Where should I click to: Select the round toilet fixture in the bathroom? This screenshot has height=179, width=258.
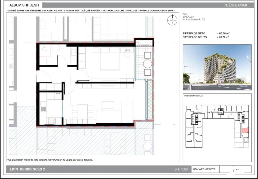[x=44, y=49]
